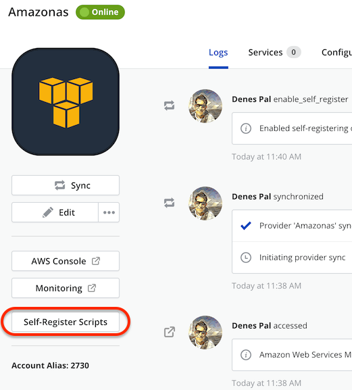Screen dimensions: 352x390
Task: Click the green Online status badge
Action: pyautogui.click(x=100, y=12)
